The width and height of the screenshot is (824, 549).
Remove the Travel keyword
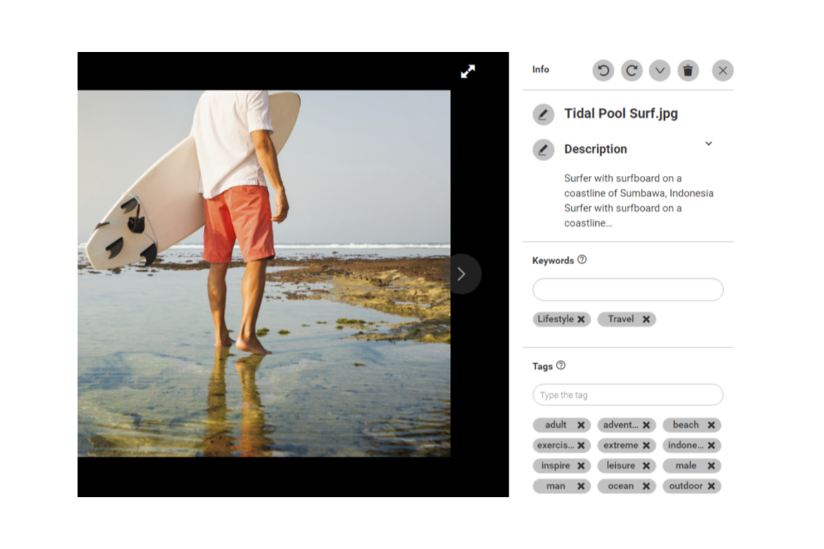coord(646,319)
